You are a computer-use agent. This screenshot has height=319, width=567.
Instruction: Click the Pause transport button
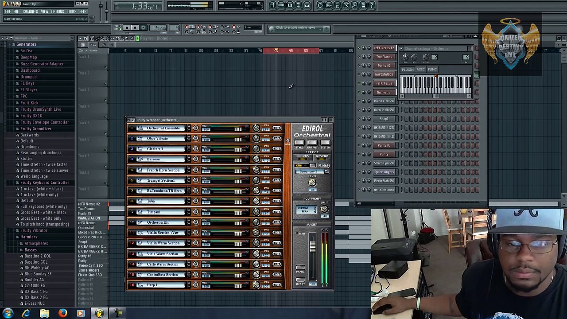(127, 28)
